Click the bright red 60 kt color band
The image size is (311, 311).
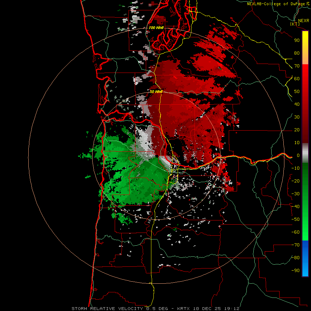point(305,79)
